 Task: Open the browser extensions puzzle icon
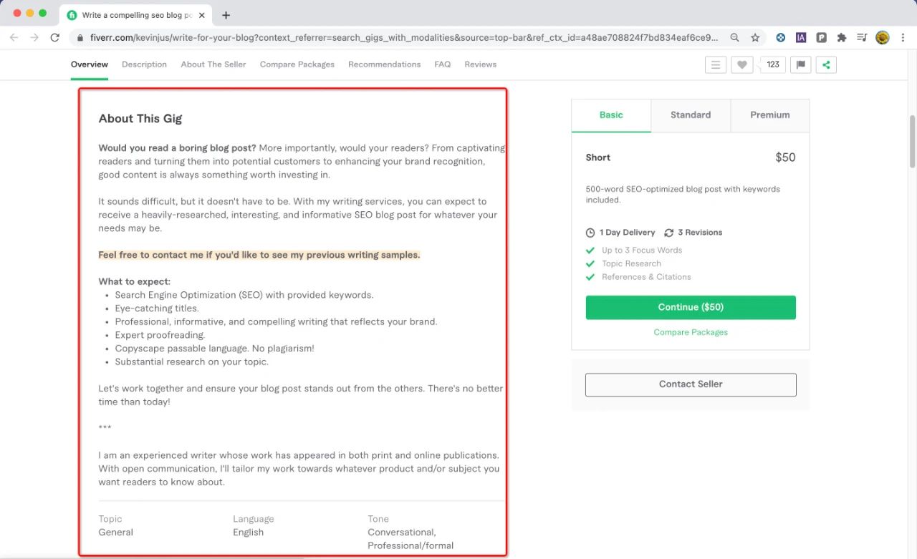click(x=842, y=37)
